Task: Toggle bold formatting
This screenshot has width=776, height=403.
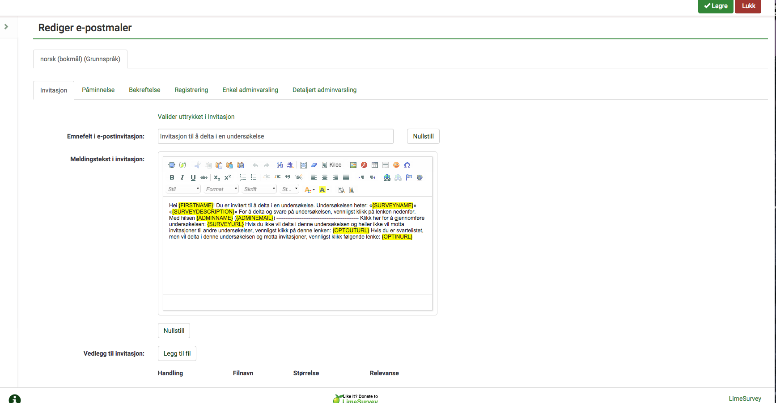Action: point(172,177)
